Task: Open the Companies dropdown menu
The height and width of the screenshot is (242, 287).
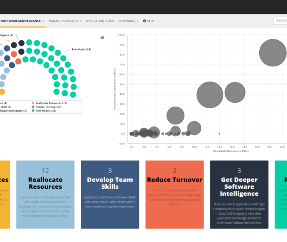Action: tap(129, 21)
